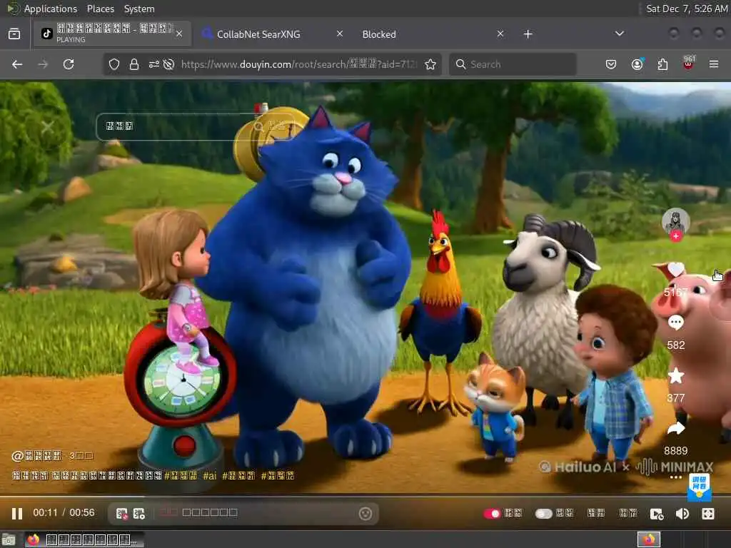This screenshot has height=548, width=731.
Task: Open the site permissions icon in URL bar
Action: point(154,64)
